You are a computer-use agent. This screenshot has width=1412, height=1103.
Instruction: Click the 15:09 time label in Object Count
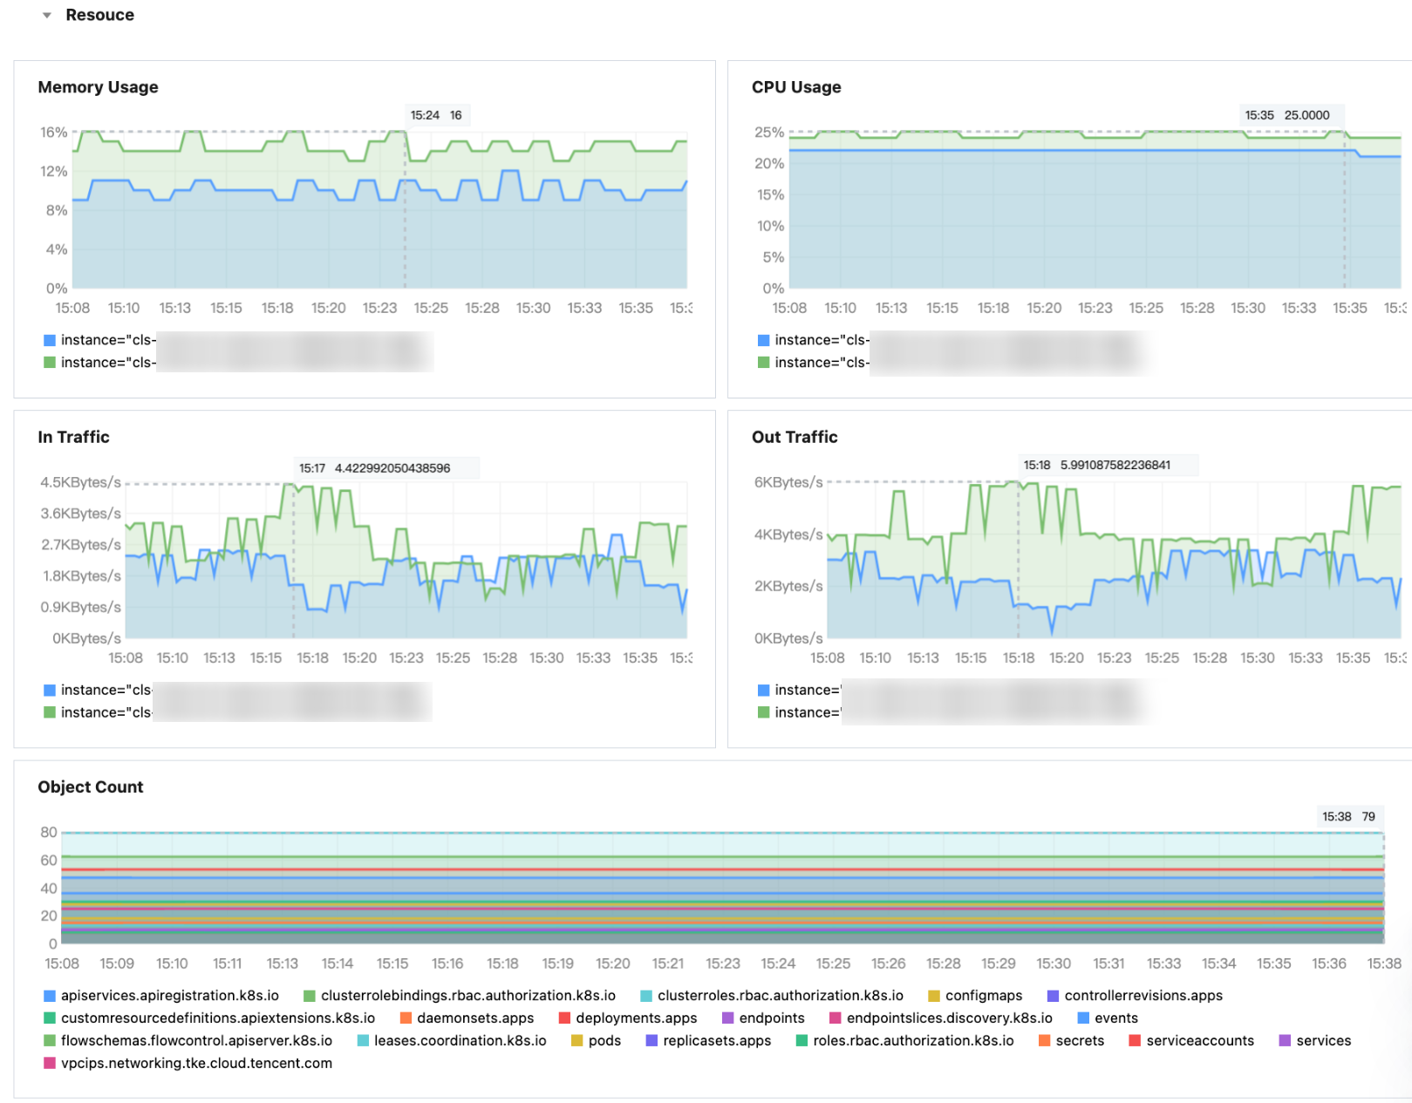[117, 963]
